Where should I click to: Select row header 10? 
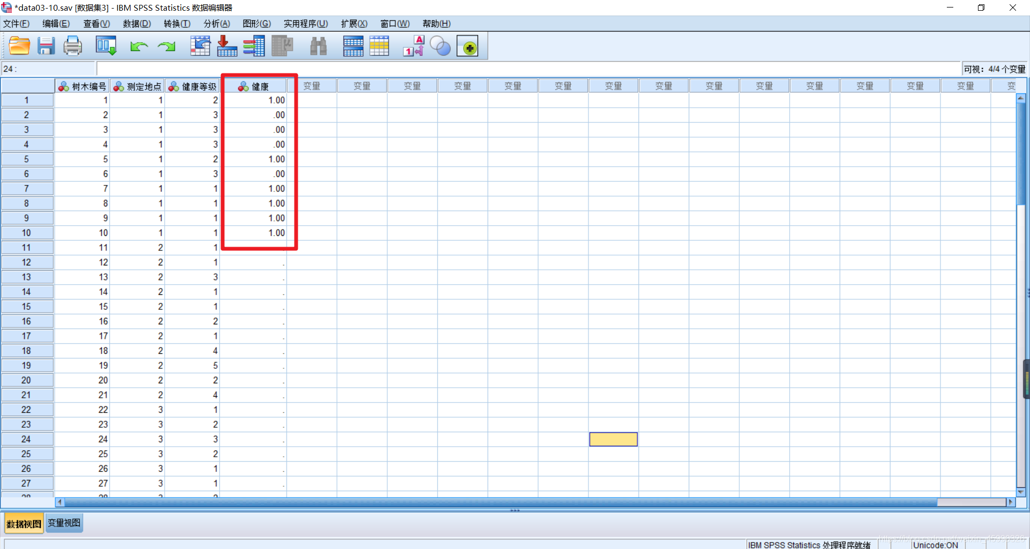pyautogui.click(x=27, y=233)
